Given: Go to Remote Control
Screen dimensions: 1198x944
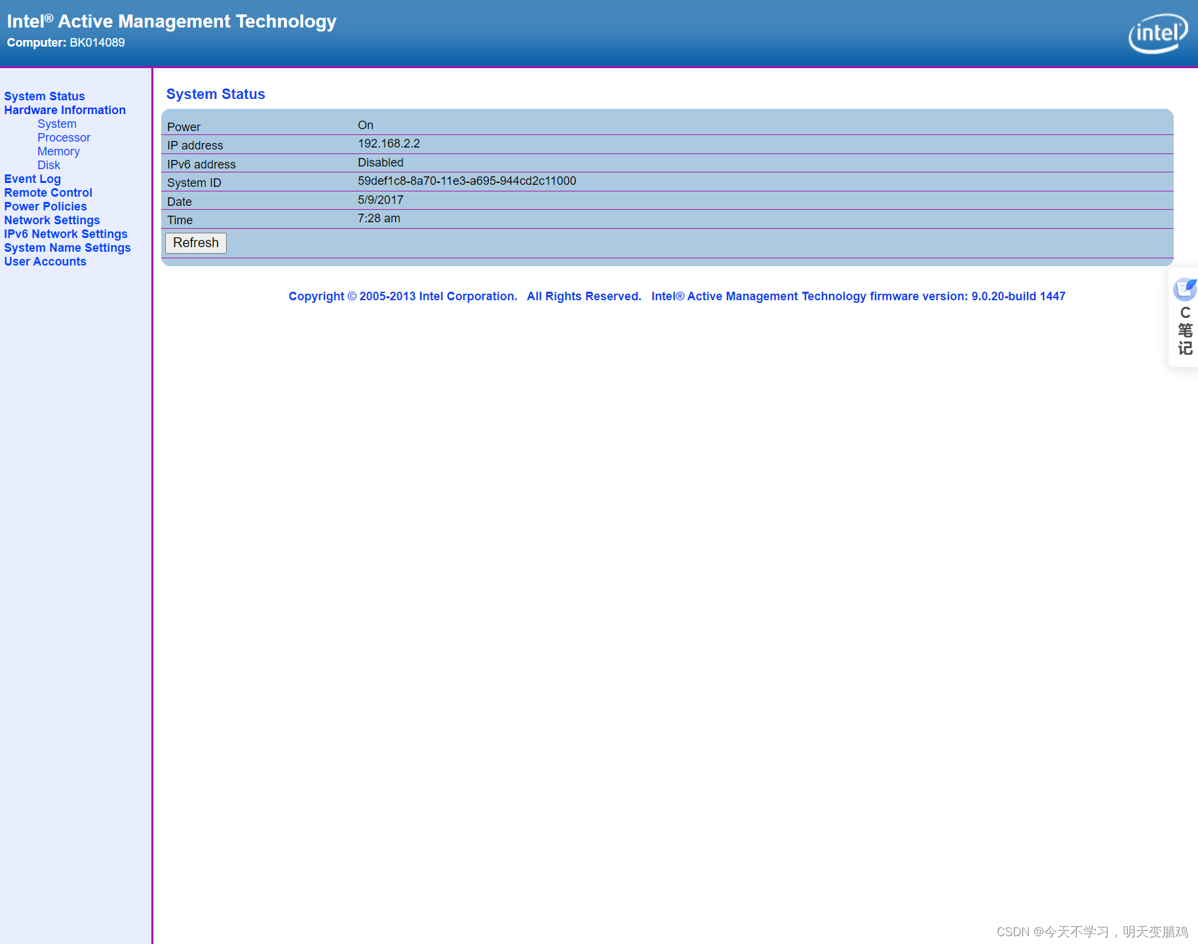Looking at the screenshot, I should pyautogui.click(x=48, y=193).
